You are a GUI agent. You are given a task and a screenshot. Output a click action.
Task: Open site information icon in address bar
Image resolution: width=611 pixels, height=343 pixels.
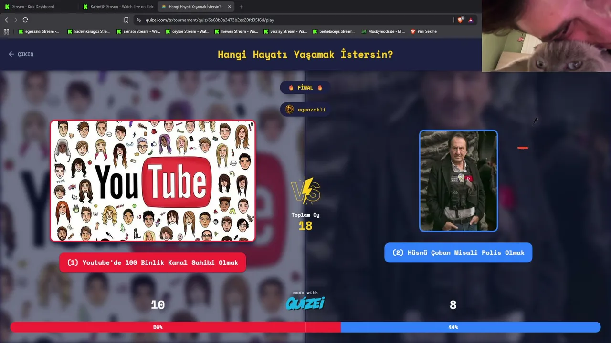coord(138,20)
